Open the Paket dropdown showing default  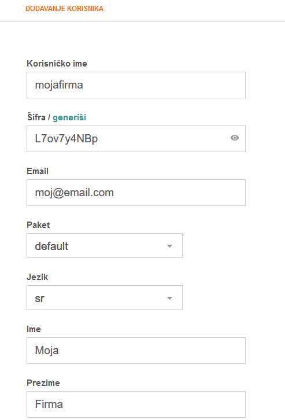pos(105,246)
